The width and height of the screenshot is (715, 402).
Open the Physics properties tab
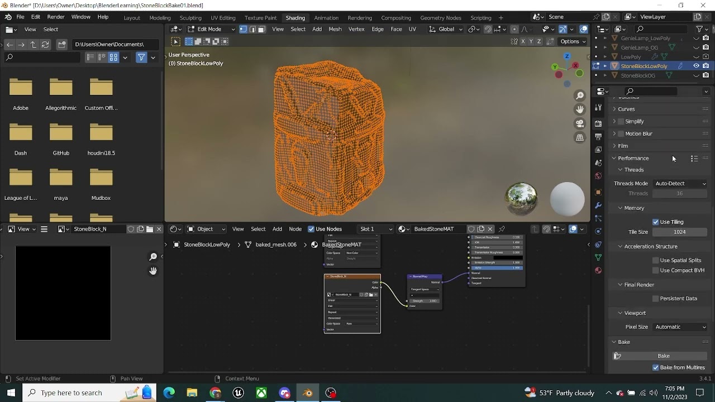point(598,231)
